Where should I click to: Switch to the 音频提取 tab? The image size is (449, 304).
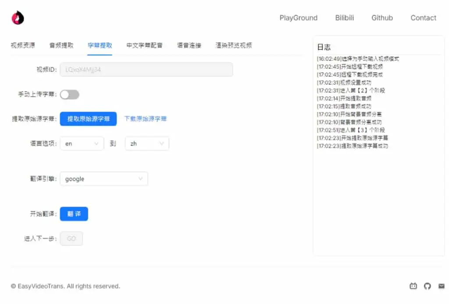point(61,45)
